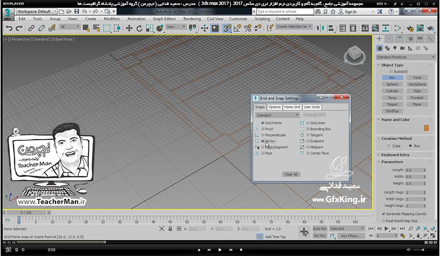
Task: Open Create Selection Set dropdown
Action: (294, 26)
